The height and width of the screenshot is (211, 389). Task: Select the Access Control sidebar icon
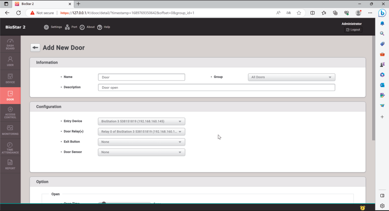point(10,113)
